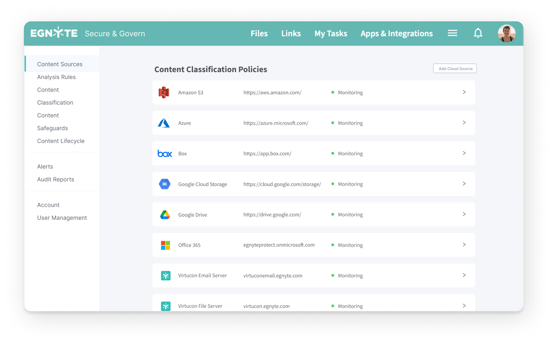Viewport: 553px width, 343px height.
Task: Select Analysis Rules in the sidebar
Action: (x=56, y=77)
